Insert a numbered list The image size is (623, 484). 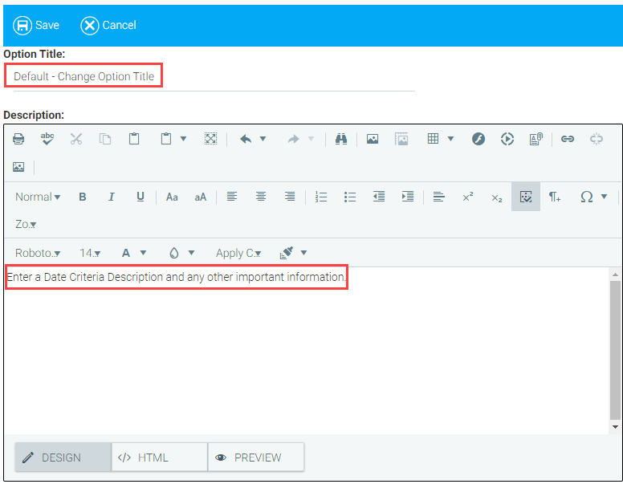(x=321, y=197)
